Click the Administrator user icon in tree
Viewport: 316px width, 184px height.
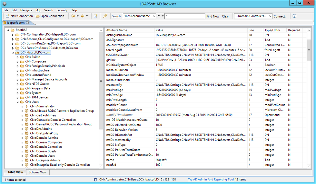tap(26, 106)
